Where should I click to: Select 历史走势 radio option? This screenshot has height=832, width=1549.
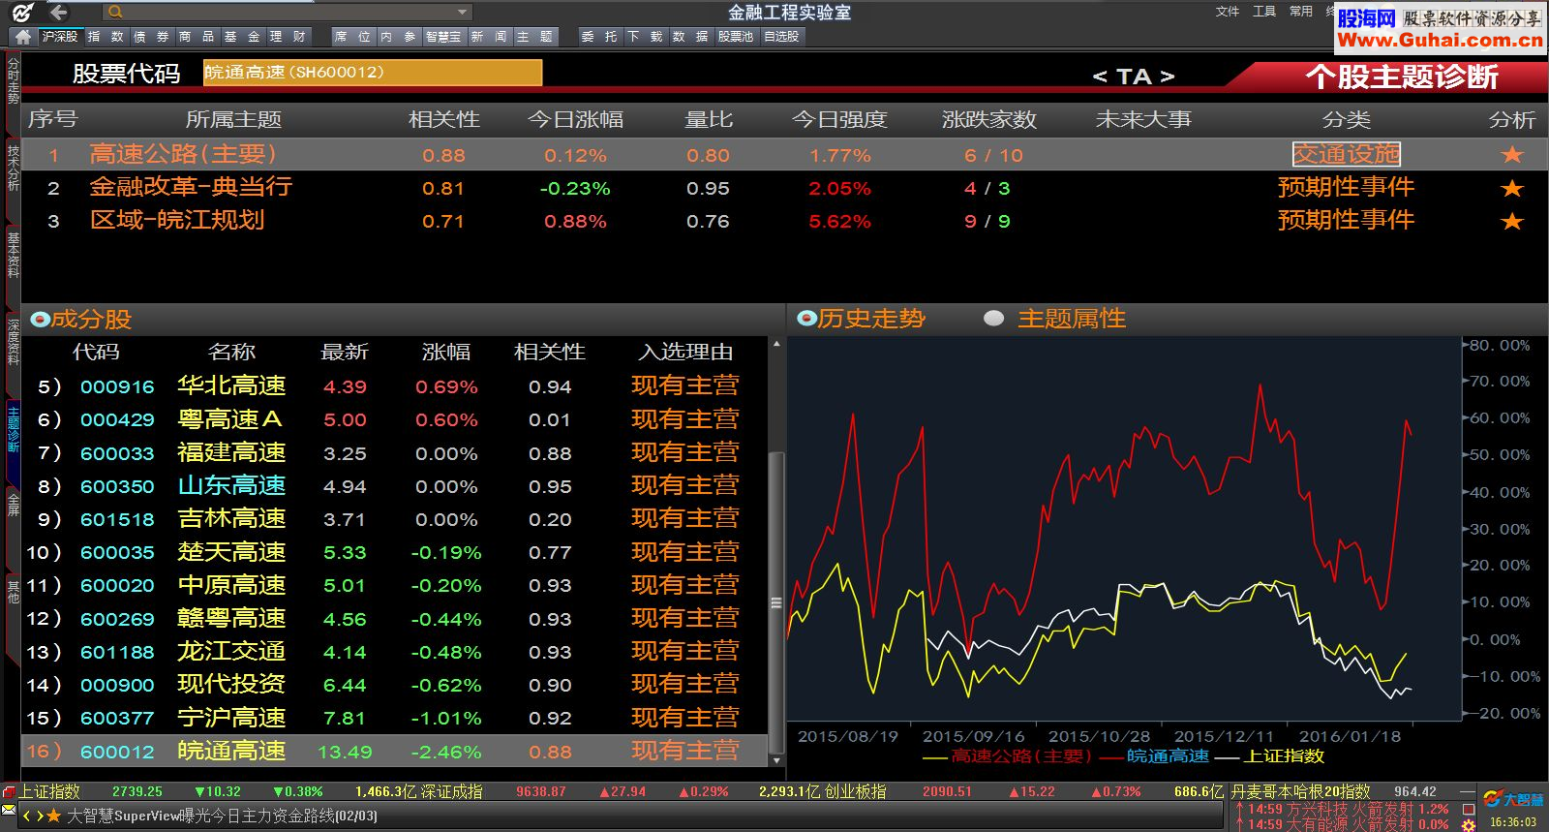(x=807, y=319)
